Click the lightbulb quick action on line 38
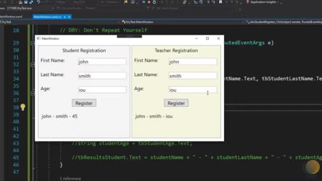 pos(23,107)
